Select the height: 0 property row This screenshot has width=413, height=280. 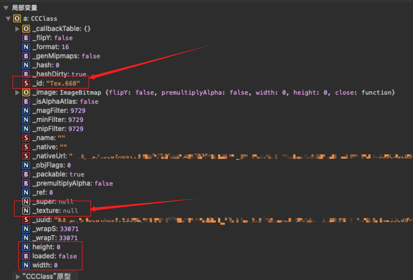(46, 247)
